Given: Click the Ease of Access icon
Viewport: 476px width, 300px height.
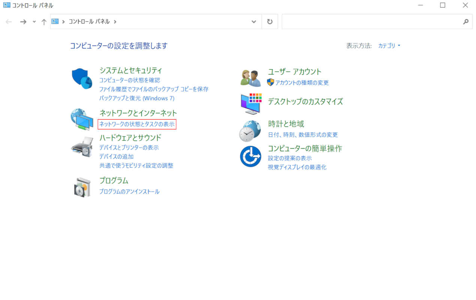Looking at the screenshot, I should 250,156.
